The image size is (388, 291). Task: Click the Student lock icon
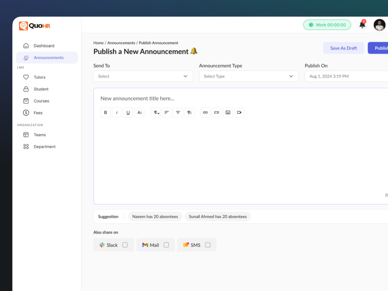(26, 89)
